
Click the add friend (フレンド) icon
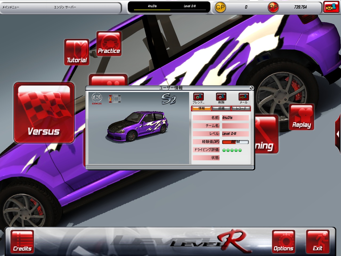[x=198, y=97]
